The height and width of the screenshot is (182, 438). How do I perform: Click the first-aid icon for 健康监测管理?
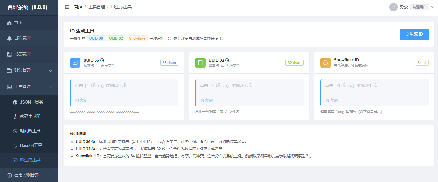click(x=9, y=176)
